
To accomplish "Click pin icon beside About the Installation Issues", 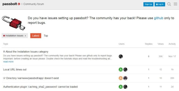I will coord(4,52).
